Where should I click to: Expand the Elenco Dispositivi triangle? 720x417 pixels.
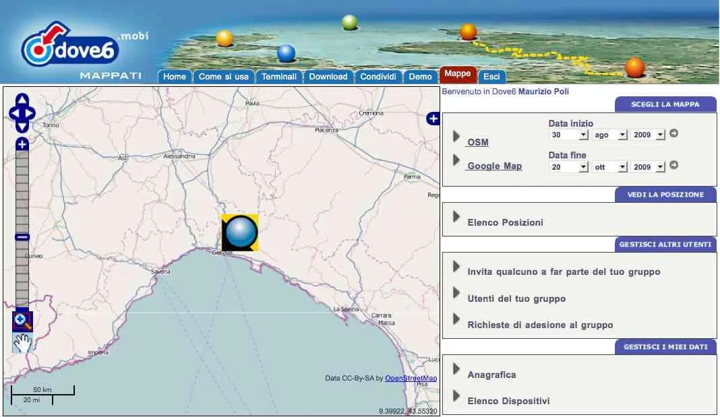[x=456, y=395]
